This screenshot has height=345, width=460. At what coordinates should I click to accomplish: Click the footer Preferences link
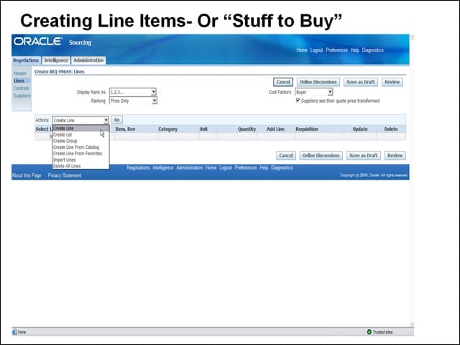[246, 167]
